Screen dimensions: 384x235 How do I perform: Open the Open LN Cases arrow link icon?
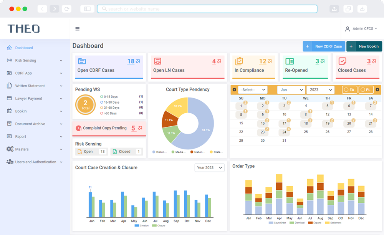(219, 61)
